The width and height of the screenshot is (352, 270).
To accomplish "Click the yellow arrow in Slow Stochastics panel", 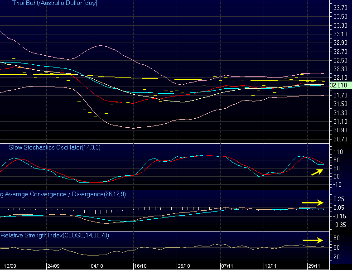I will pos(317,172).
